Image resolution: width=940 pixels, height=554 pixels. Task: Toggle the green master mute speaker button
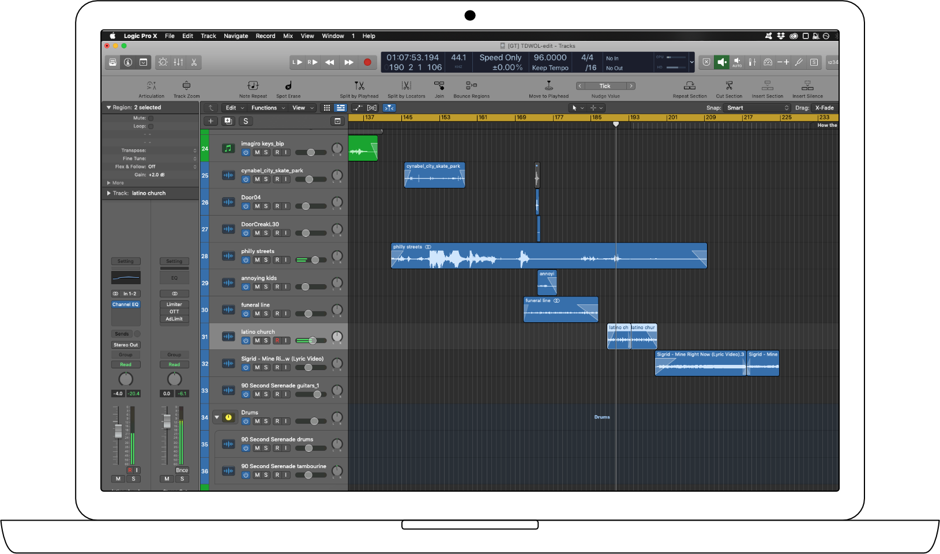click(721, 62)
